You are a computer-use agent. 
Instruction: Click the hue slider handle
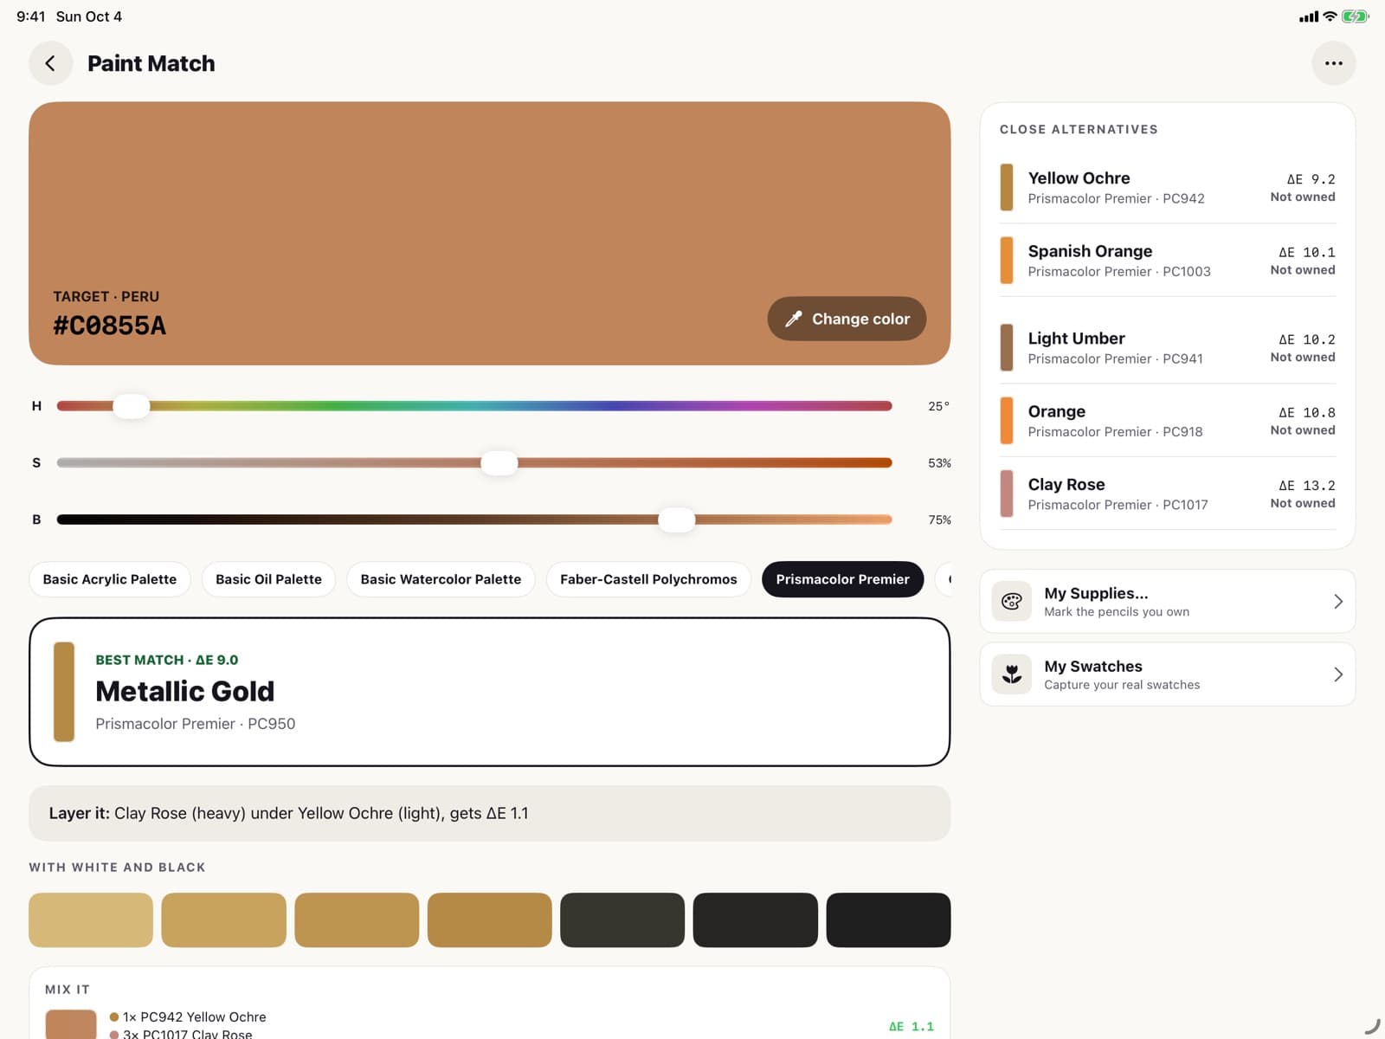point(132,405)
